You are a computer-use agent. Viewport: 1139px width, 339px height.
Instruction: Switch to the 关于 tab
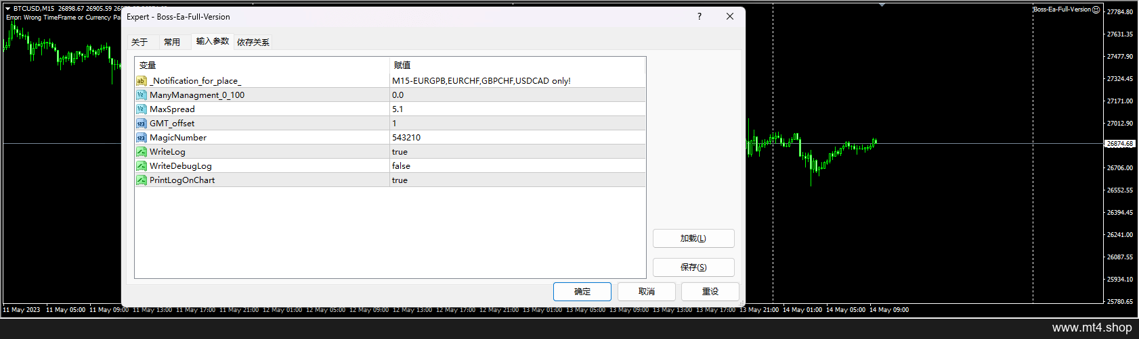(x=139, y=42)
